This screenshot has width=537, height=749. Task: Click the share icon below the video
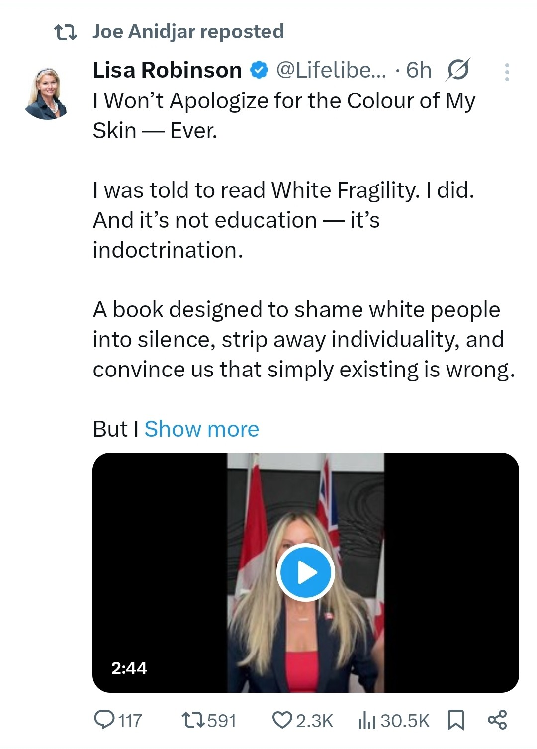[497, 720]
